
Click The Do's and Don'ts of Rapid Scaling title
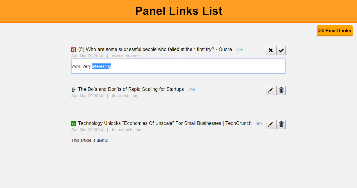click(131, 89)
